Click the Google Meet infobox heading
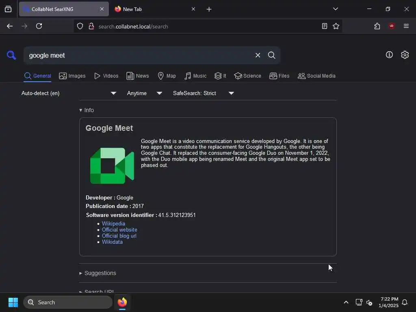The height and width of the screenshot is (312, 416). click(109, 128)
